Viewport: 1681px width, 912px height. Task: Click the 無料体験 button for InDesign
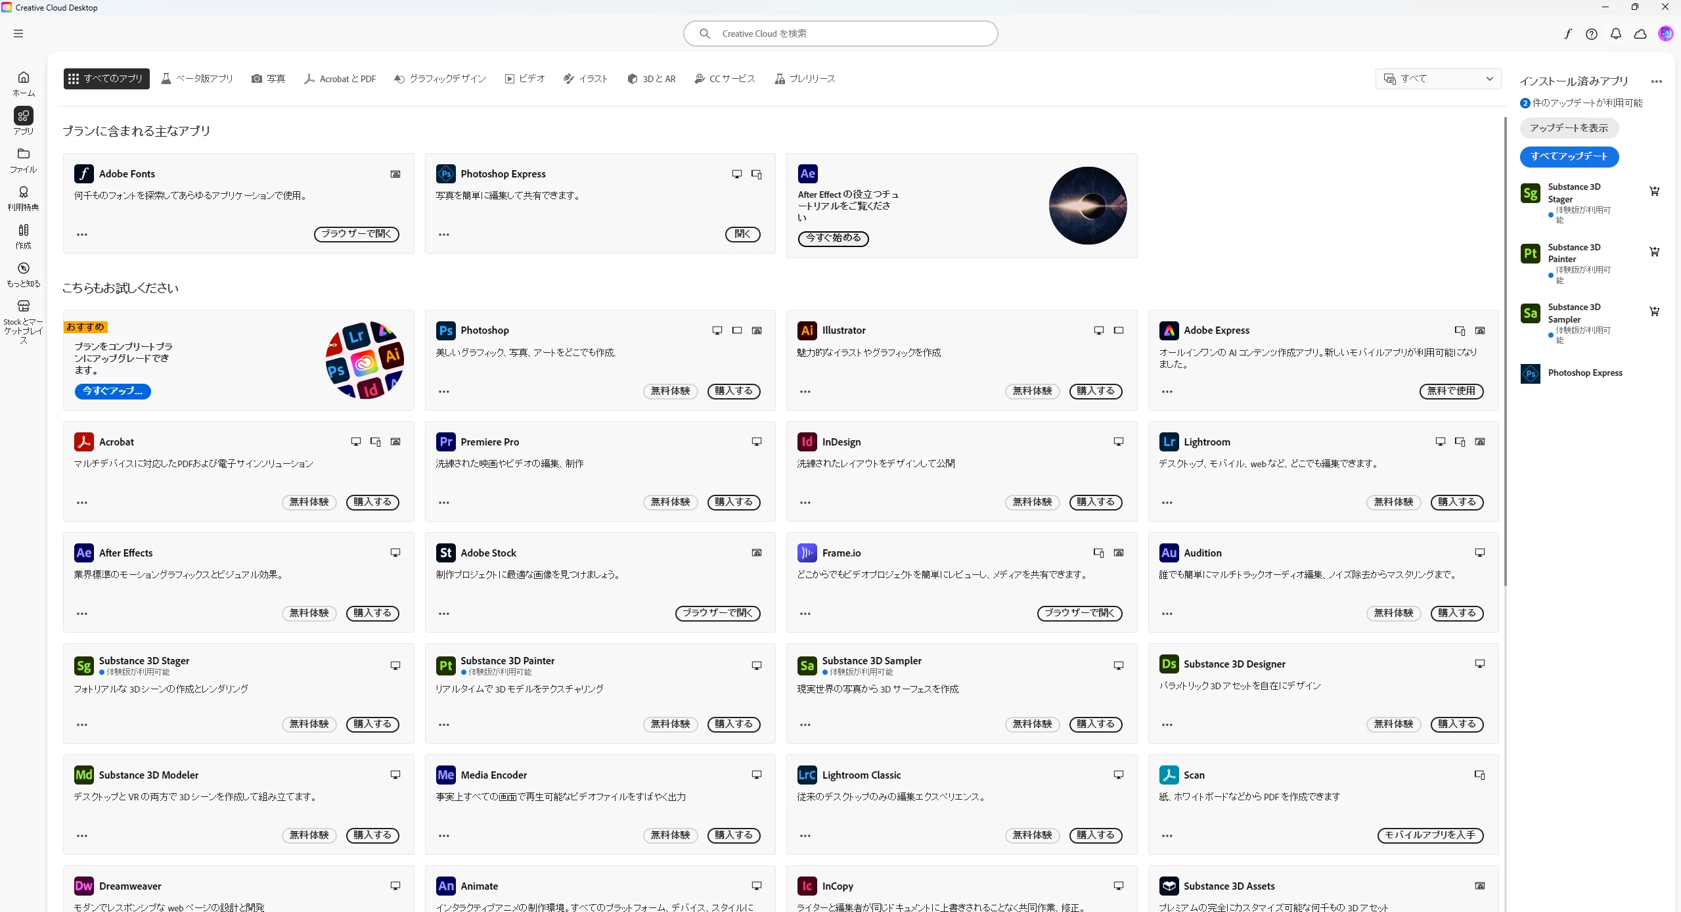1031,502
